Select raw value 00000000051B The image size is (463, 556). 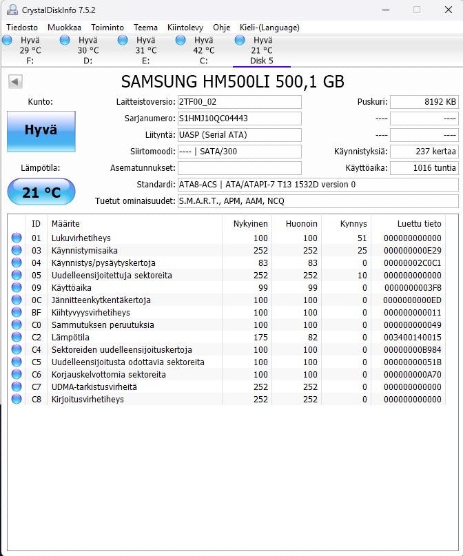coord(412,362)
